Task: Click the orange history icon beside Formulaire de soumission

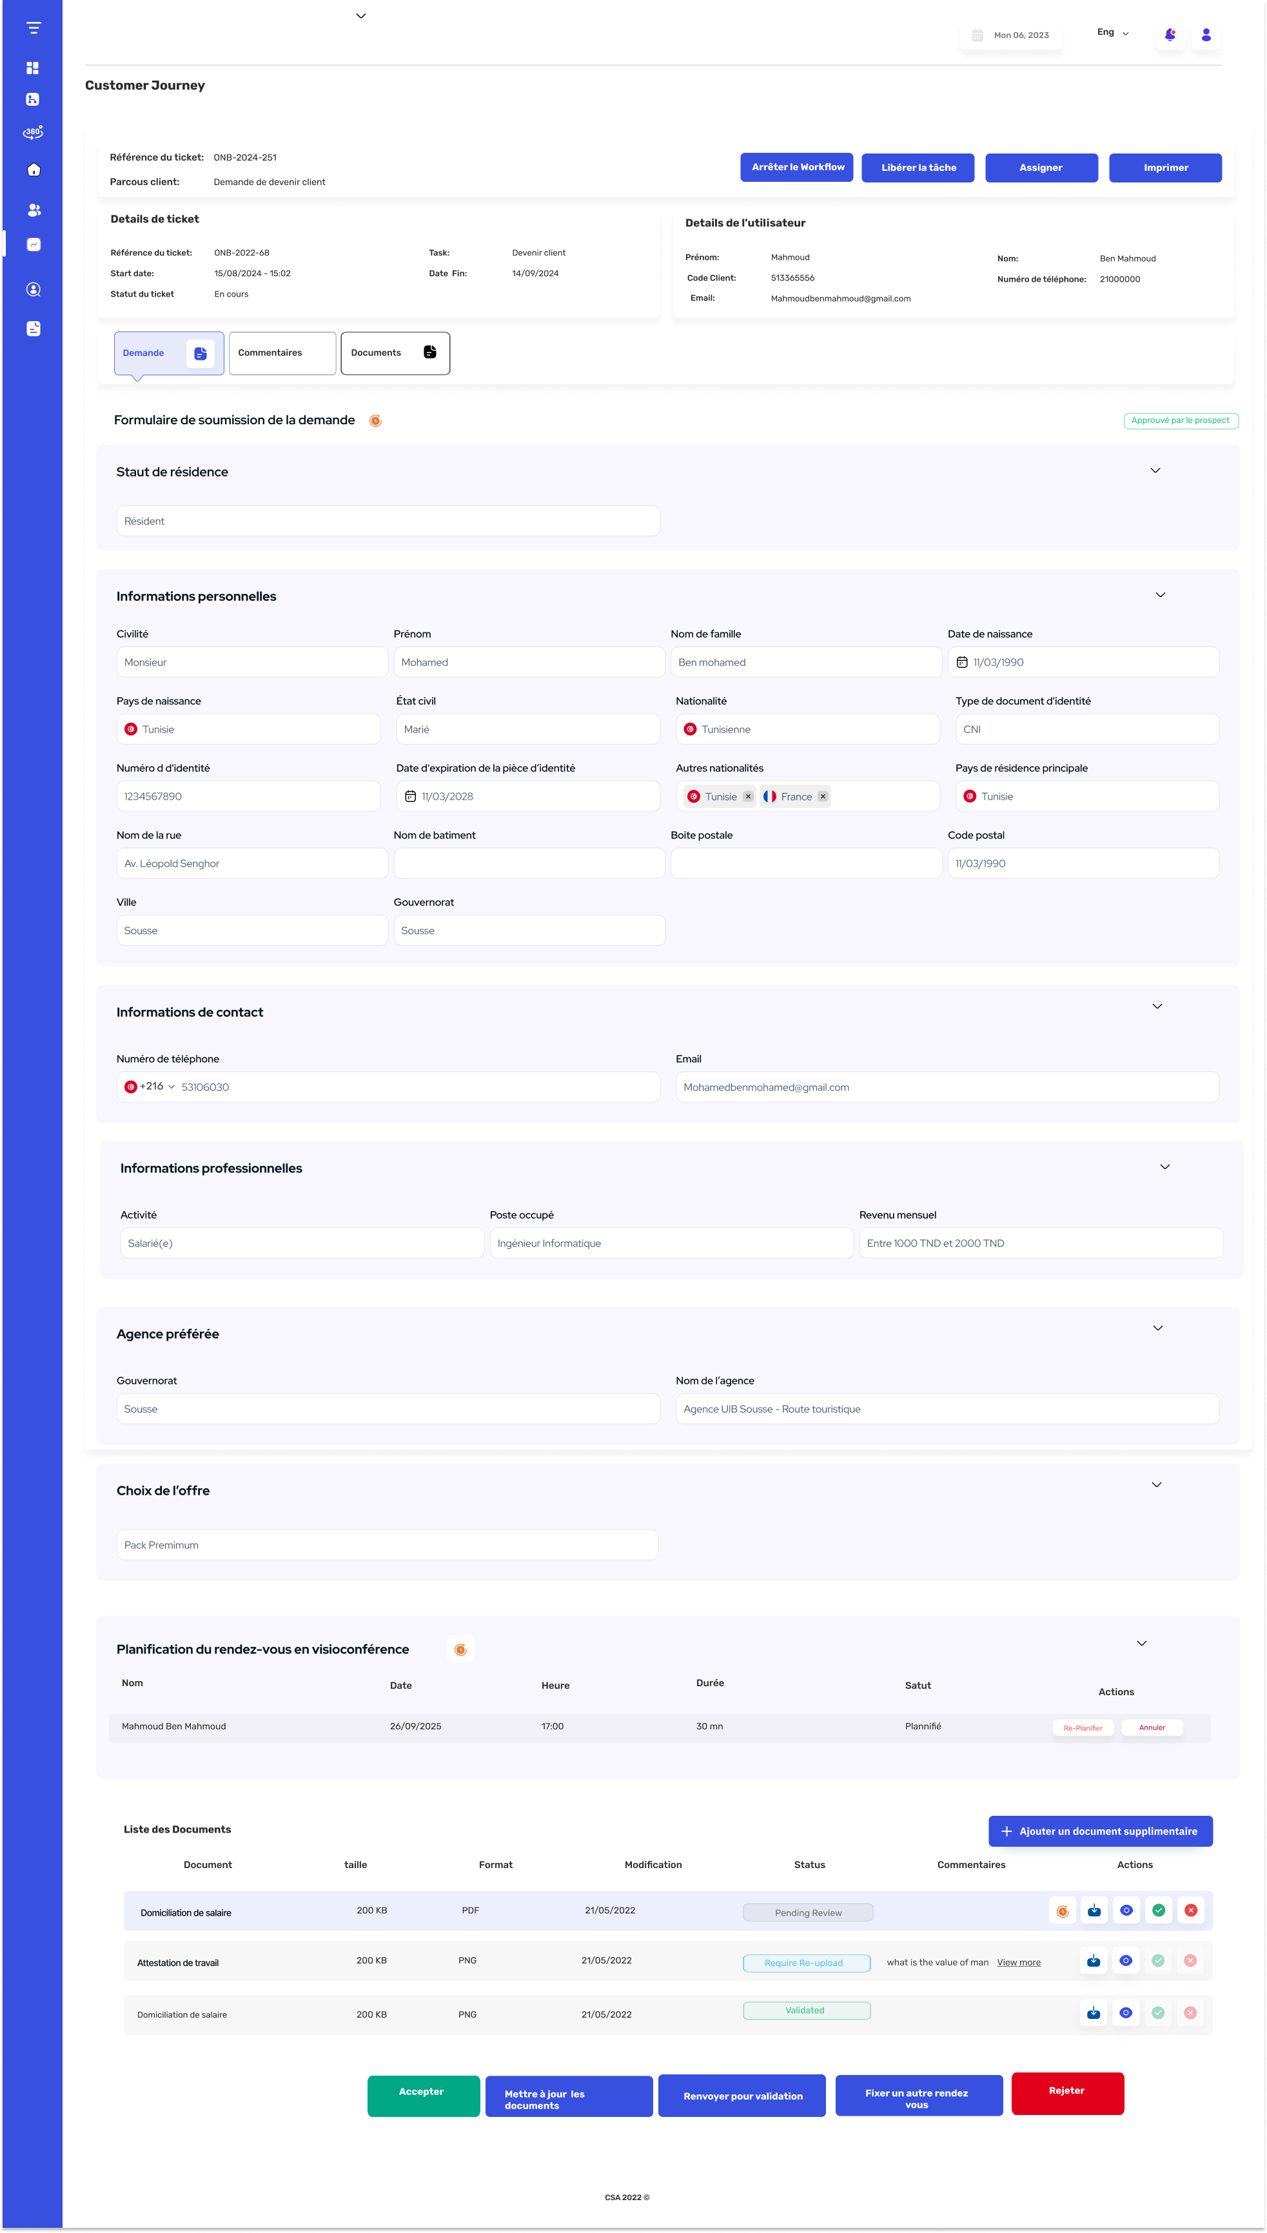Action: (375, 420)
